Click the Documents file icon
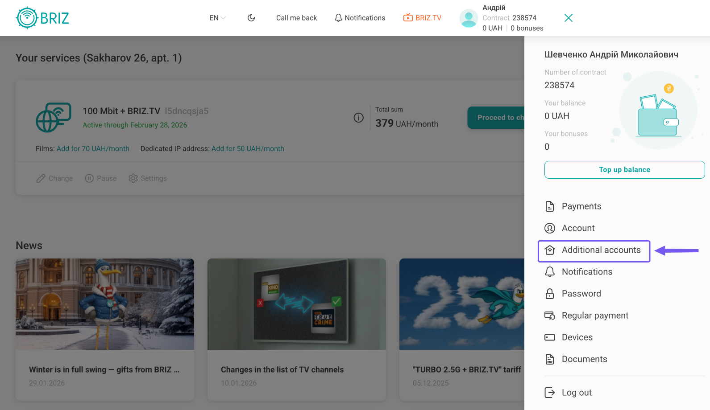 pyautogui.click(x=550, y=359)
